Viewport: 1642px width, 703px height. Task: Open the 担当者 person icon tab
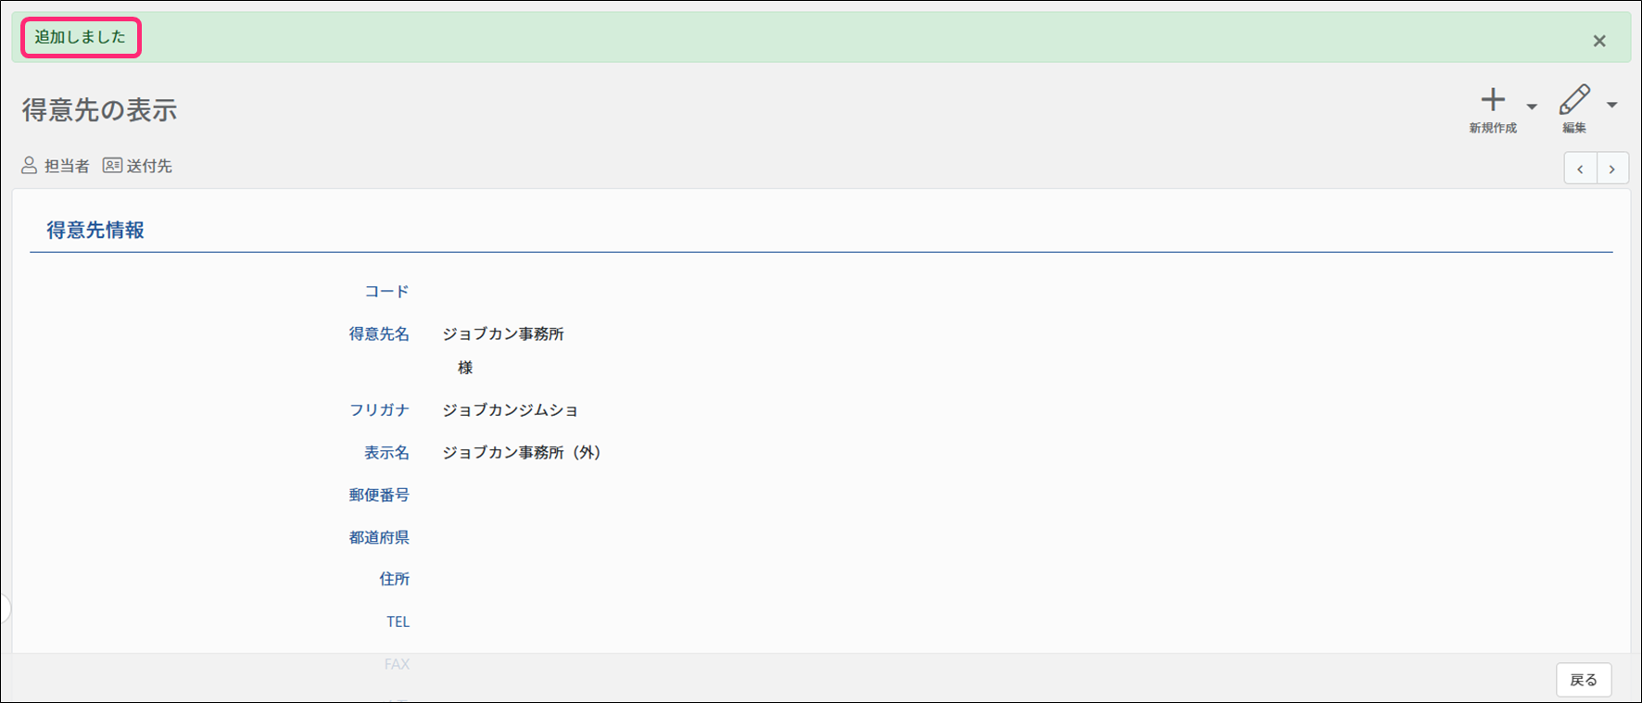[x=56, y=166]
